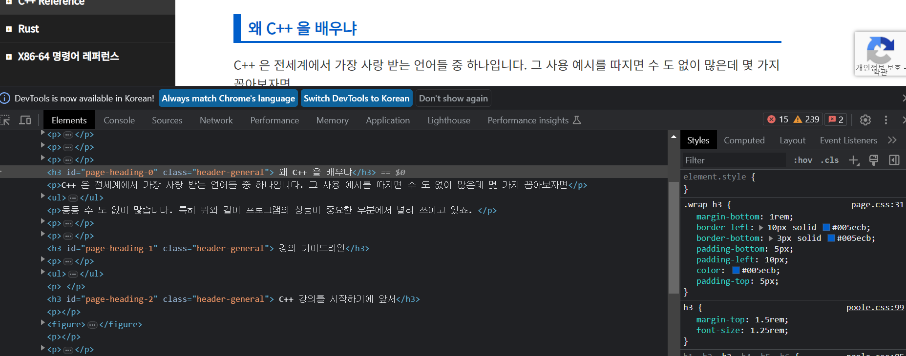Click the paintbrush rendering emulations icon
Image resolution: width=906 pixels, height=356 pixels.
pyautogui.click(x=874, y=160)
